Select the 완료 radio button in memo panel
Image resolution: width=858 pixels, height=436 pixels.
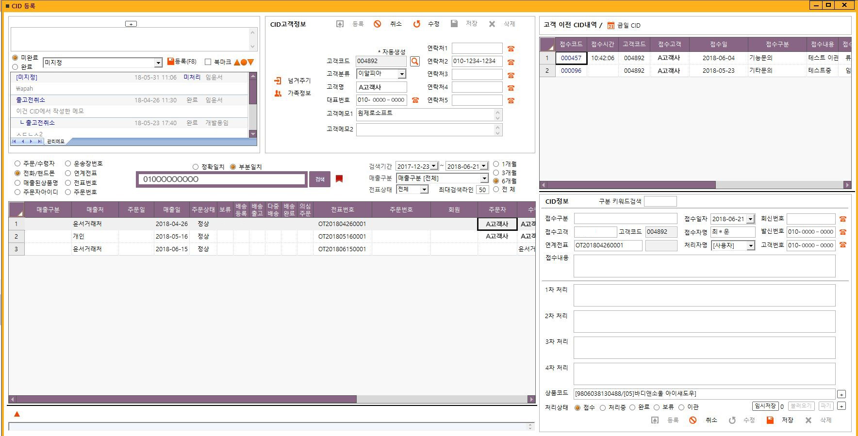pyautogui.click(x=15, y=67)
